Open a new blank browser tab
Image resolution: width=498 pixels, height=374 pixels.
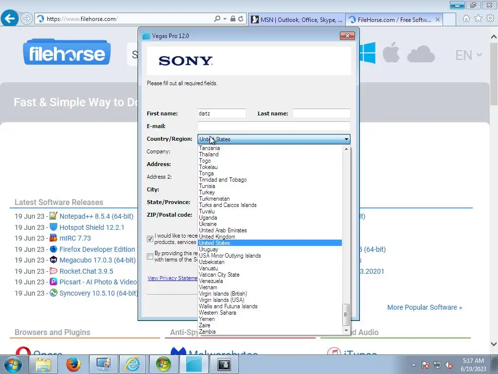pyautogui.click(x=449, y=19)
